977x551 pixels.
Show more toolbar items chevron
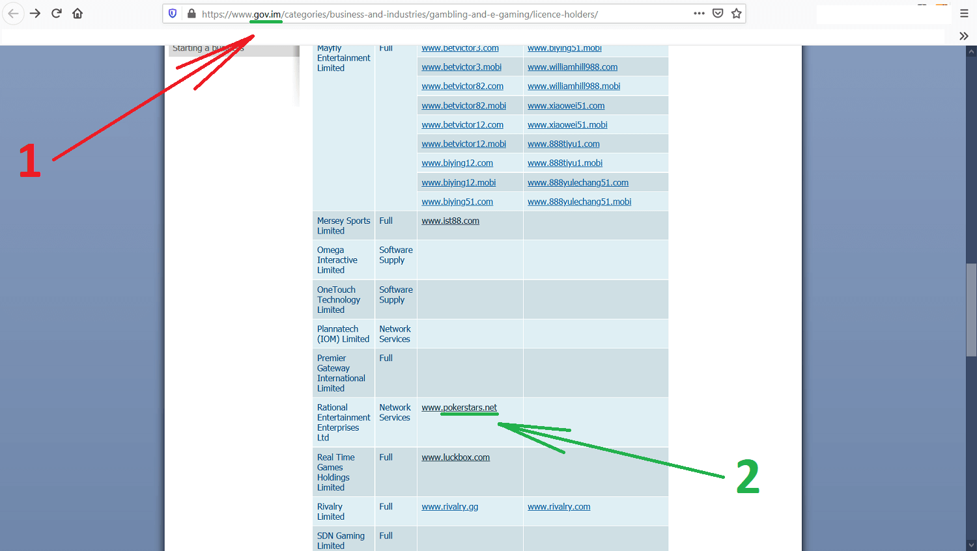964,36
